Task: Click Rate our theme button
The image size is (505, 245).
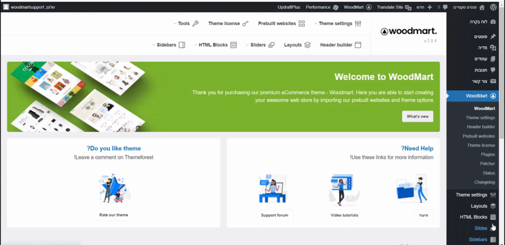Action: [x=113, y=215]
